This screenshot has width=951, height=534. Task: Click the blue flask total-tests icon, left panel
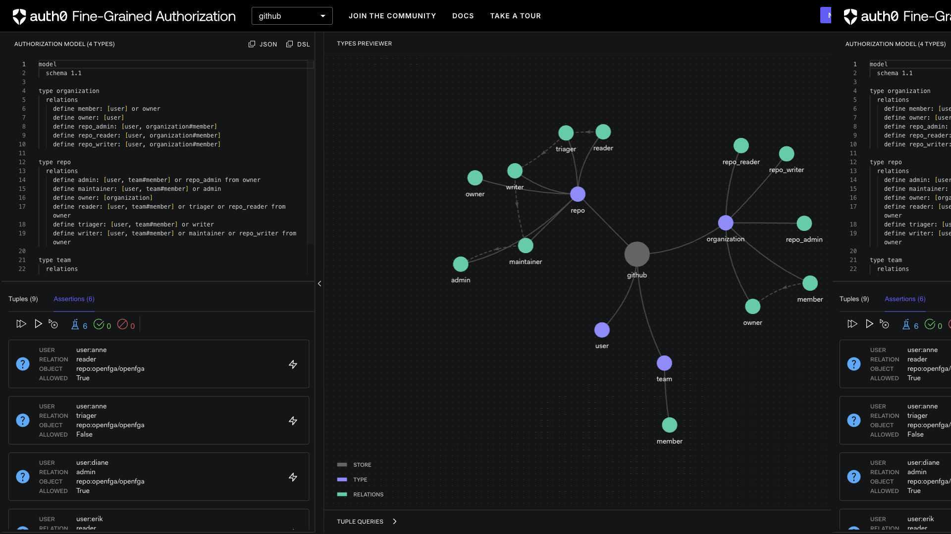tap(75, 324)
